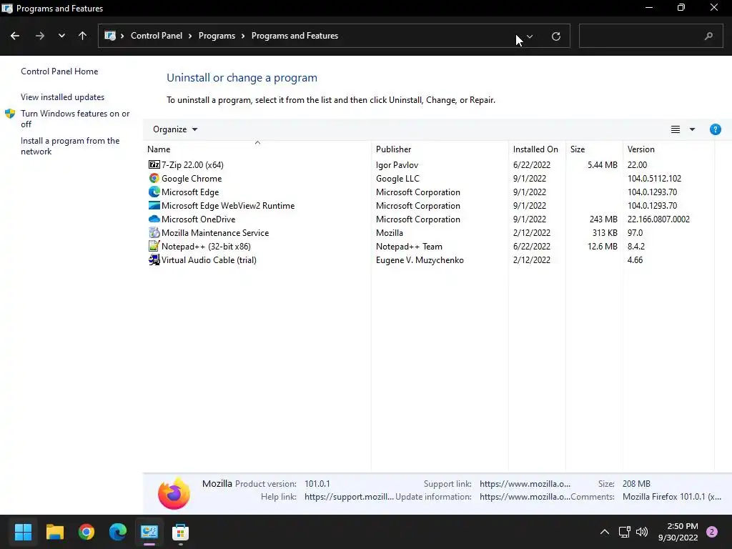Show hidden tray icons chevron

pos(605,532)
